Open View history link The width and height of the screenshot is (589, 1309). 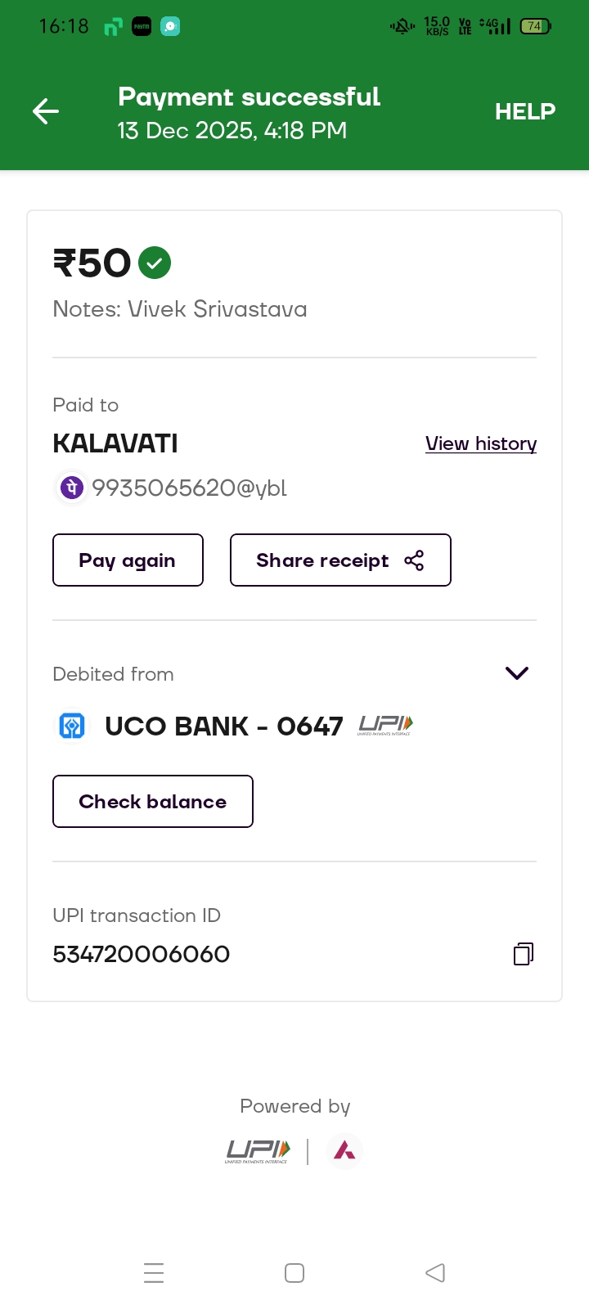tap(480, 443)
